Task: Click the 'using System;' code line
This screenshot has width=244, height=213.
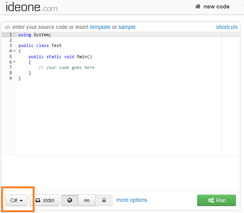Action: 35,35
